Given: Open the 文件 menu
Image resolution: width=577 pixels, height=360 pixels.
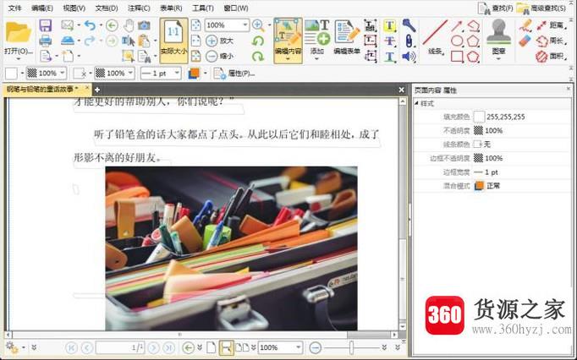Looking at the screenshot, I should (14, 8).
